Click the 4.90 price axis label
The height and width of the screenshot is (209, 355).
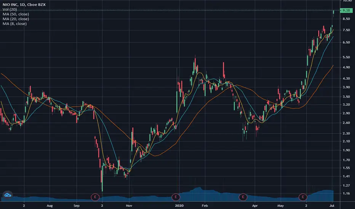[346, 67]
